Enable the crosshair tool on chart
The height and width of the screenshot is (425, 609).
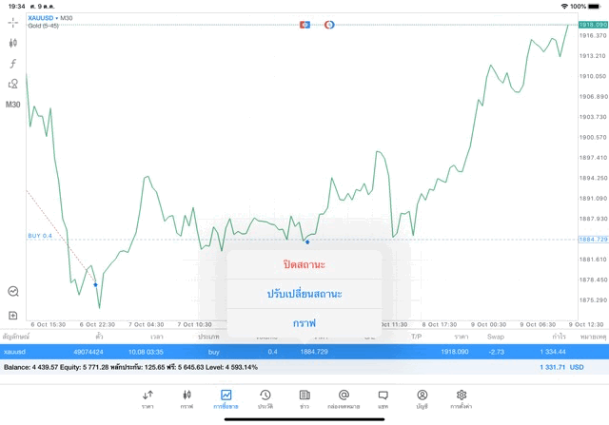13,22
